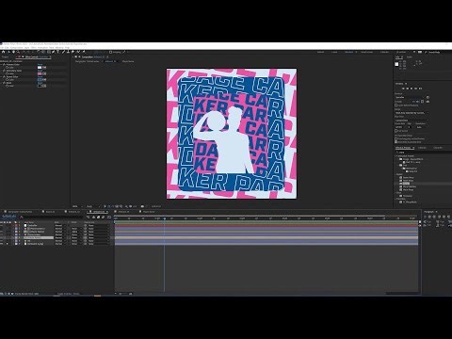Click the timeline current time indicator head

tap(164, 218)
